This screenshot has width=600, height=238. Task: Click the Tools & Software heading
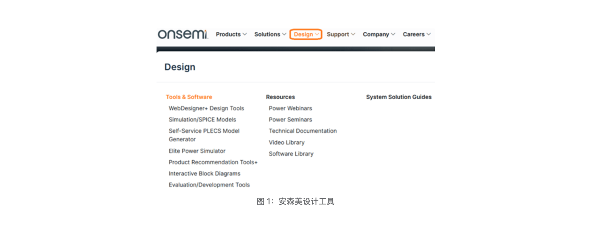[189, 97]
